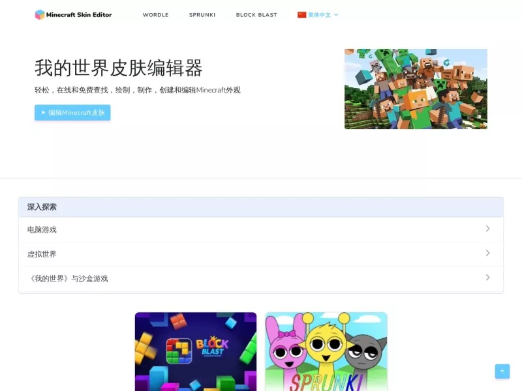Viewport: 522px width, 391px height.
Task: Click the scroll-to-top arrow button
Action: click(502, 371)
